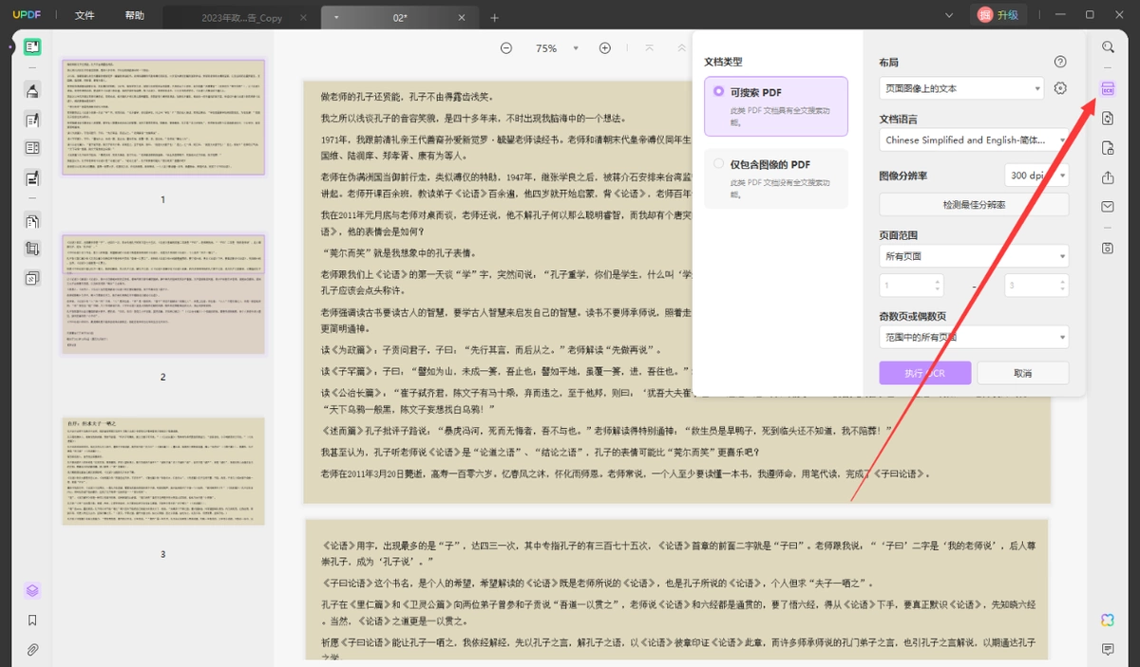1140x667 pixels.
Task: Open the share file icon
Action: [x=1108, y=177]
